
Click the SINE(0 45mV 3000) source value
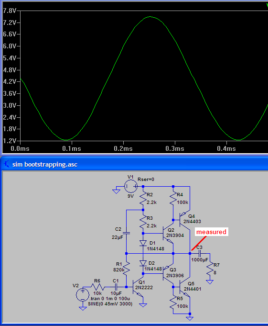110,304
